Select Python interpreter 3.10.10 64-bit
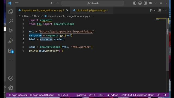Screen dimensions: 174x98 tap(138, 95)
